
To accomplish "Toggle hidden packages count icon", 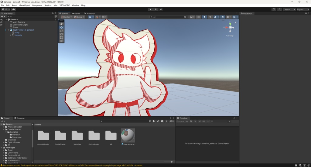I will 172,121.
